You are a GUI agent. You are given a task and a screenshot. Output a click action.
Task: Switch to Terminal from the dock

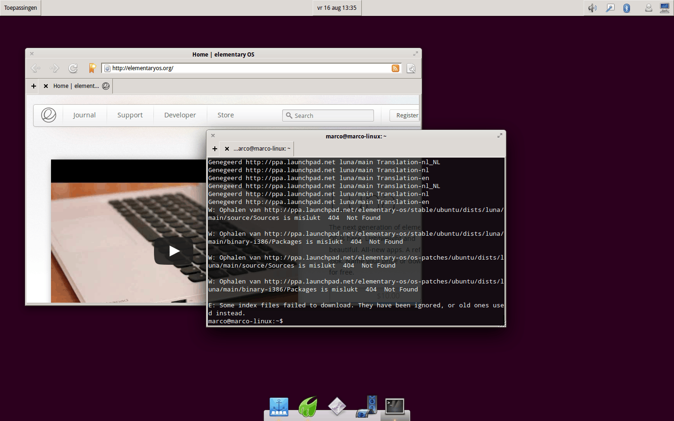[395, 406]
